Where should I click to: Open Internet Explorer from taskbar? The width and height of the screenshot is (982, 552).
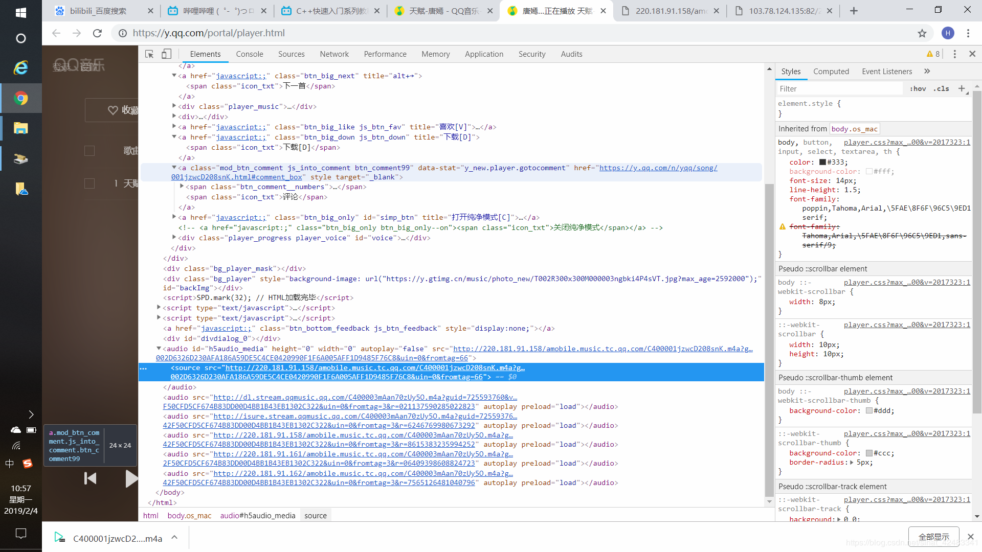20,67
